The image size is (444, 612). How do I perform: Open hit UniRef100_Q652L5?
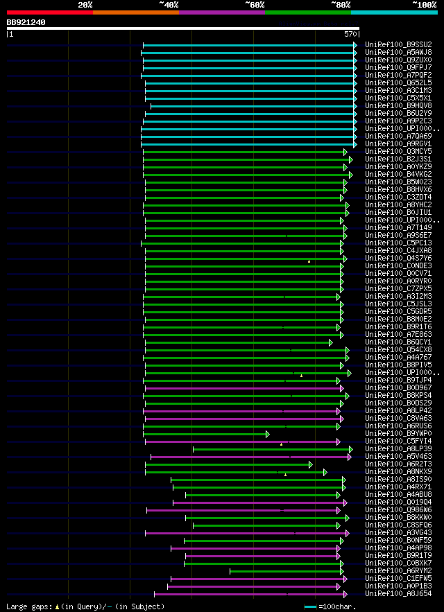point(398,82)
